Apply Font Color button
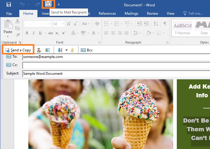The height and width of the screenshot is (149, 210). coord(94,33)
